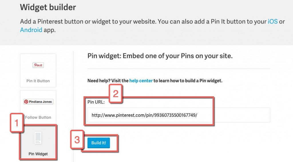
Task: Open the Android app link
Action: [x=31, y=30]
